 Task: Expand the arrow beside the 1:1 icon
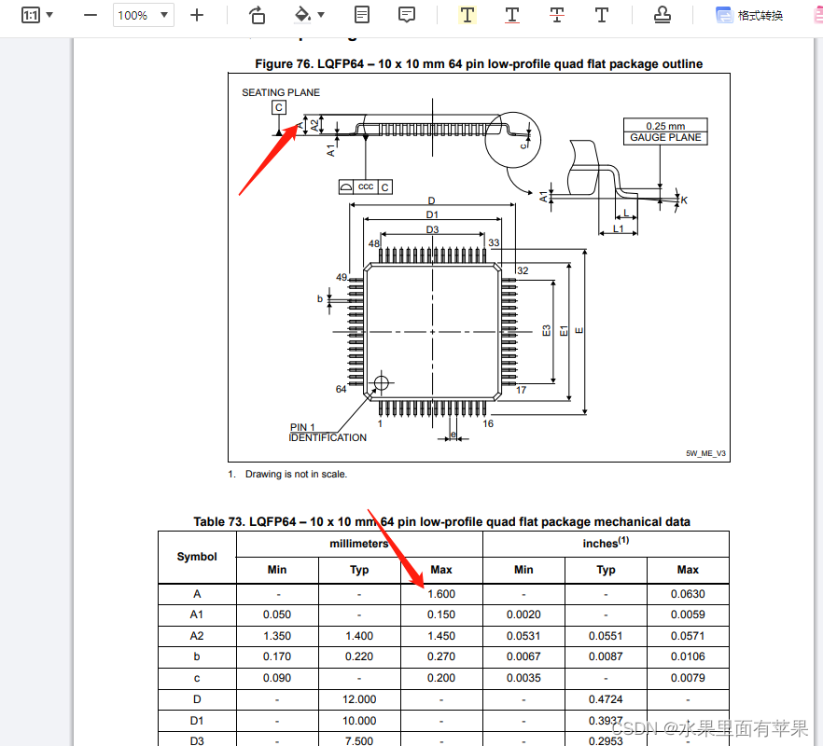pyautogui.click(x=49, y=15)
